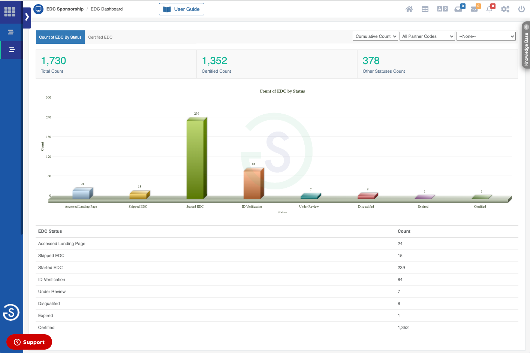Click the Under Review teal bar
Viewport: 530px width, 353px height.
[310, 196]
